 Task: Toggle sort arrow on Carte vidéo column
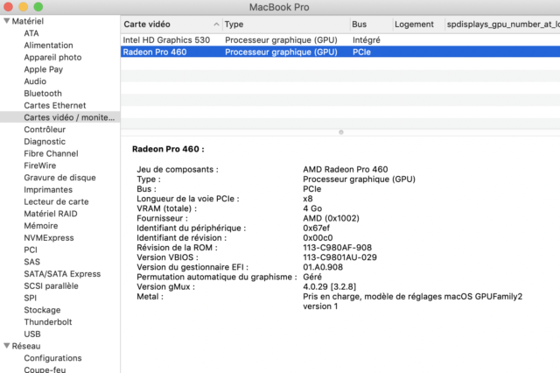(216, 25)
